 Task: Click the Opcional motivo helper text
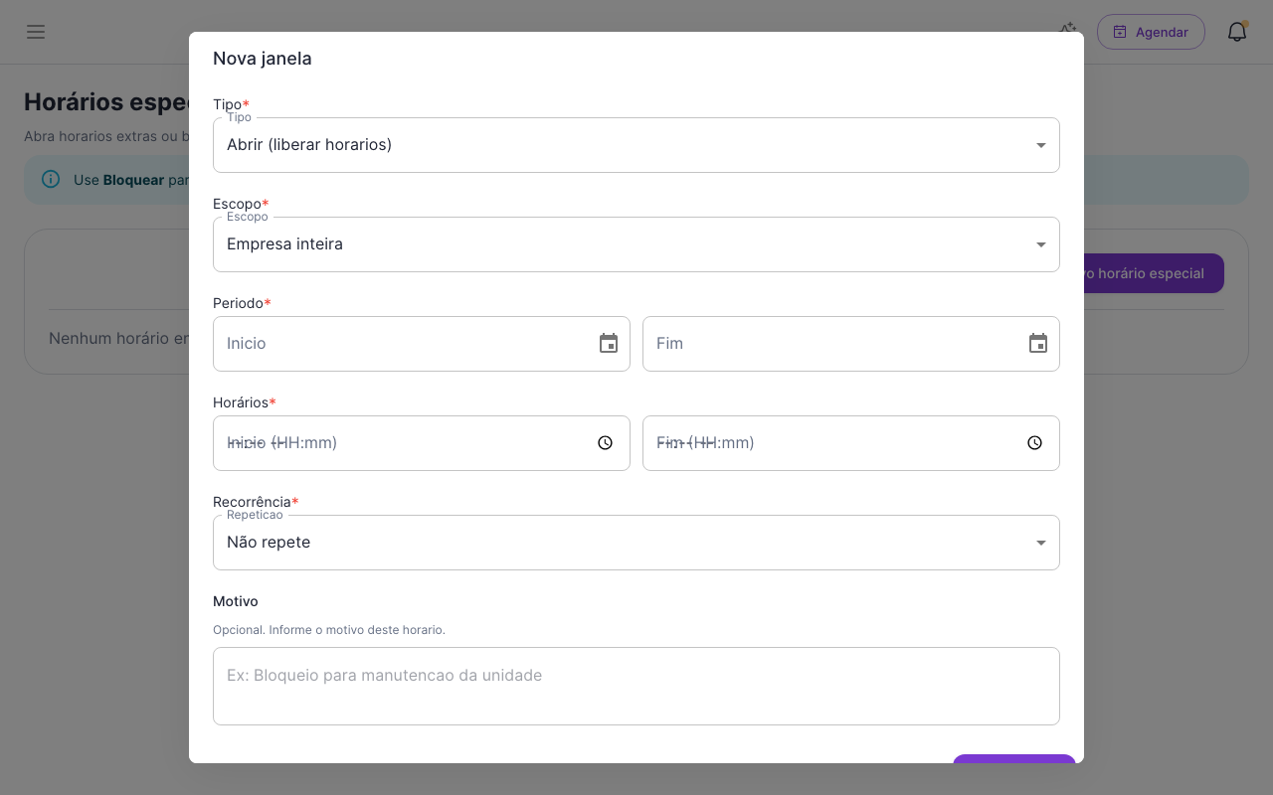pyautogui.click(x=329, y=630)
